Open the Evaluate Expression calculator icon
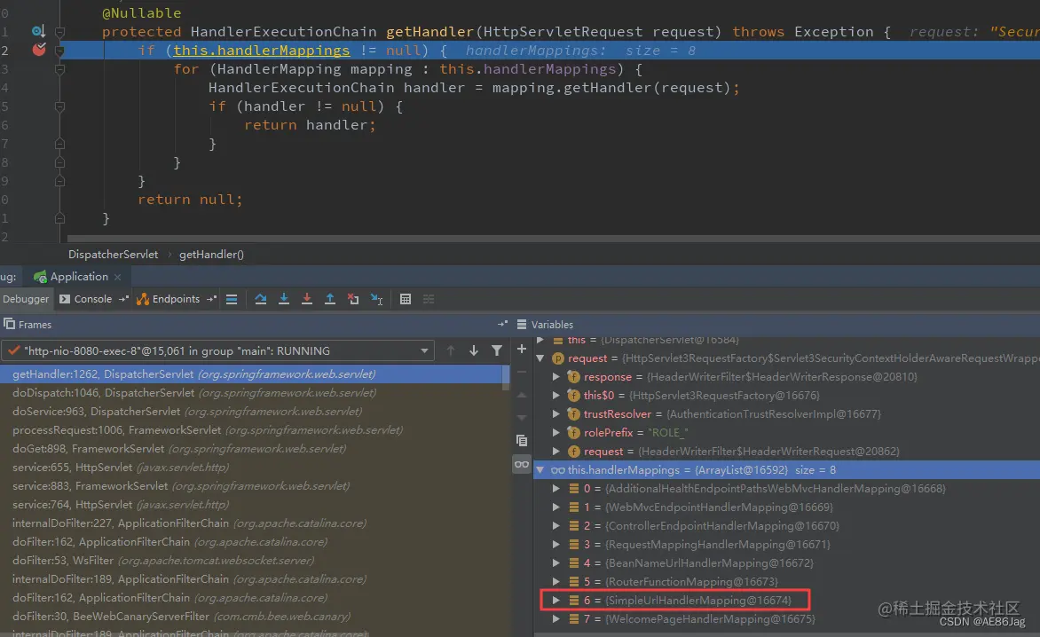 click(406, 299)
